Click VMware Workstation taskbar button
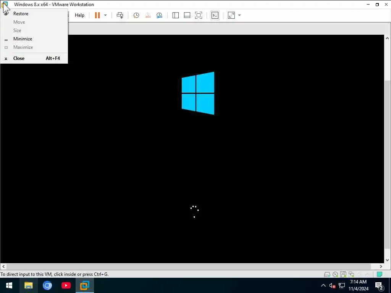This screenshot has height=293, width=391. (85, 285)
